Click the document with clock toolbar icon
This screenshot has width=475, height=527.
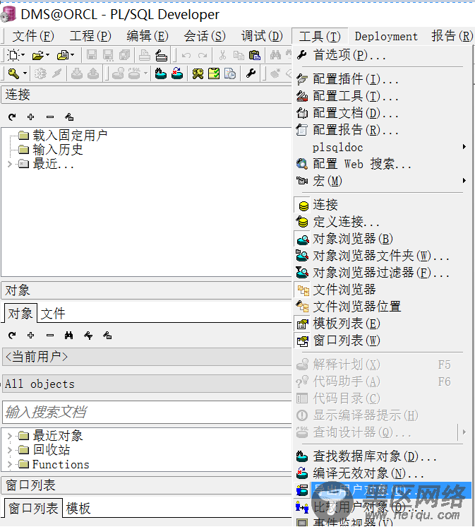(230, 73)
